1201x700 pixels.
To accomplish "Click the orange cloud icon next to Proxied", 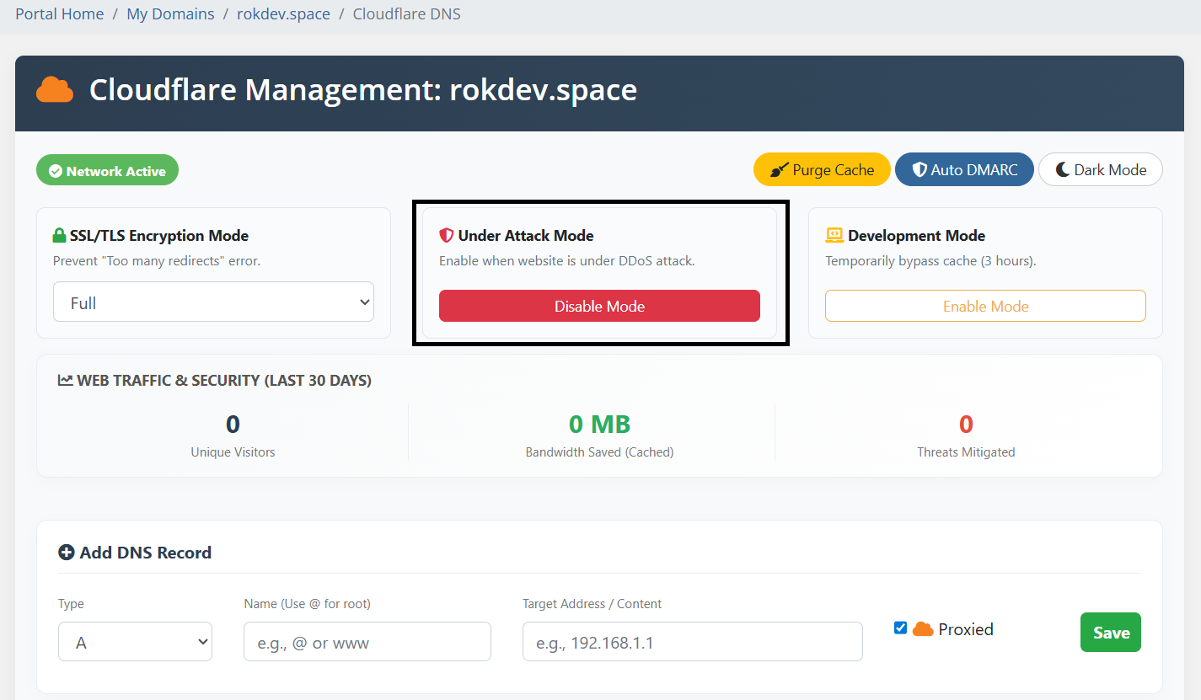I will click(x=925, y=628).
